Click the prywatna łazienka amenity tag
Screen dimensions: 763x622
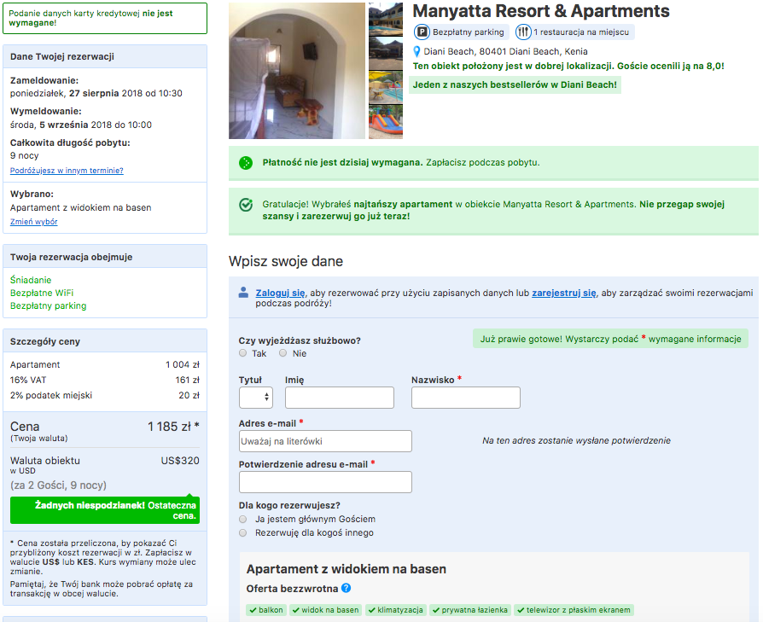[470, 610]
